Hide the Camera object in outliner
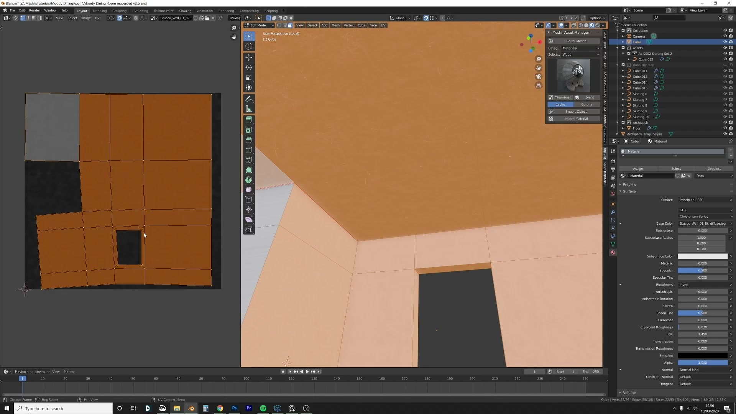736x414 pixels. coord(725,36)
